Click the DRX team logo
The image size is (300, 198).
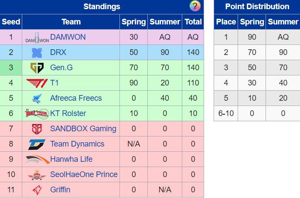[x=37, y=53]
